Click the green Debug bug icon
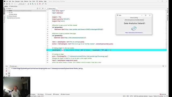 pos(30,4)
